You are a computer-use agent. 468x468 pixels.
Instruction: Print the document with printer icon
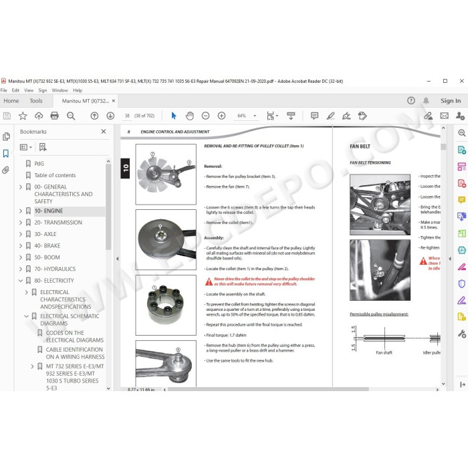[55, 116]
